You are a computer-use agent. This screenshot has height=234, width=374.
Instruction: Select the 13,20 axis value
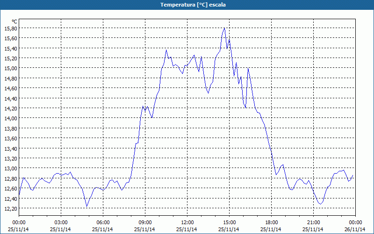point(11,158)
